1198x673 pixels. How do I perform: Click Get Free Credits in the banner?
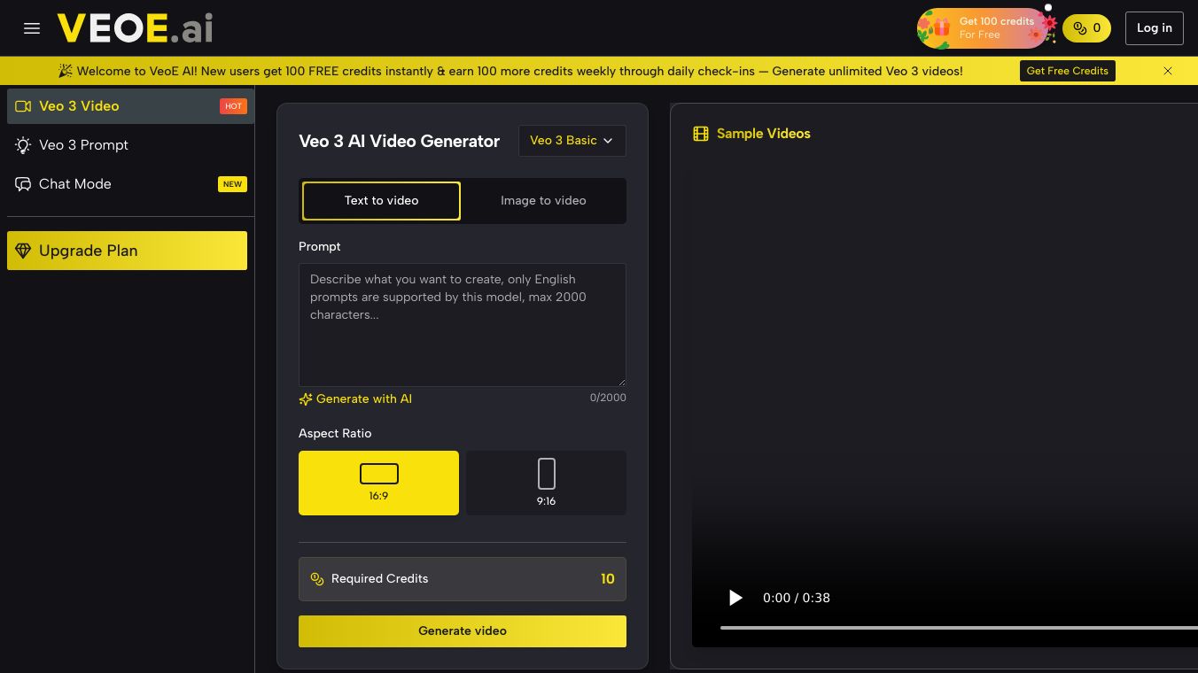click(x=1067, y=71)
